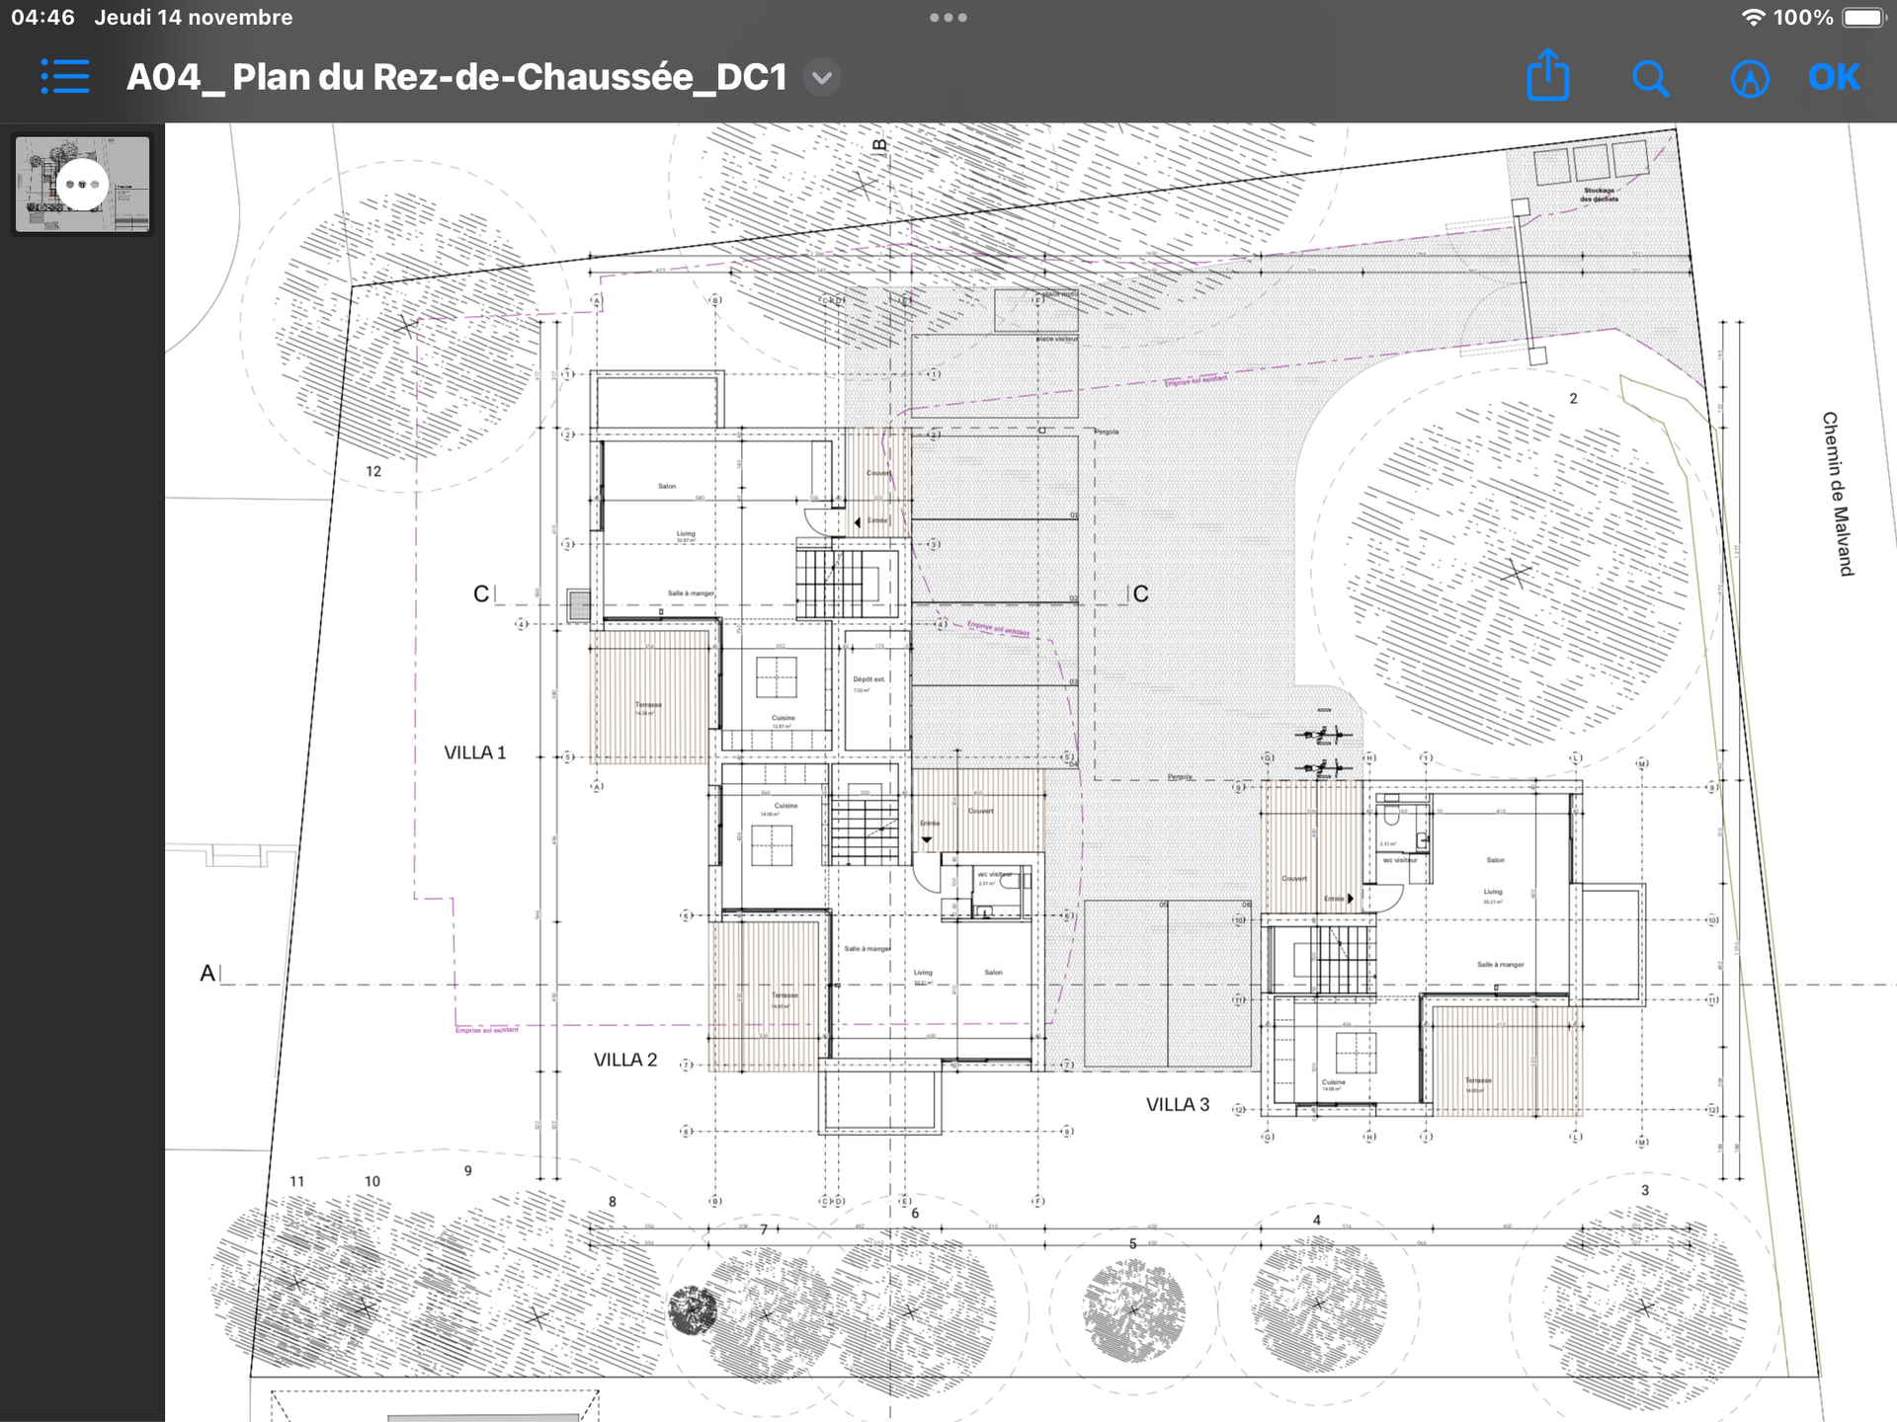Tap the multitasking three dots at top center
This screenshot has height=1422, width=1897.
(x=948, y=18)
